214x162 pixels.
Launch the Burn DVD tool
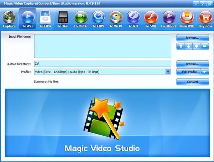point(187,19)
